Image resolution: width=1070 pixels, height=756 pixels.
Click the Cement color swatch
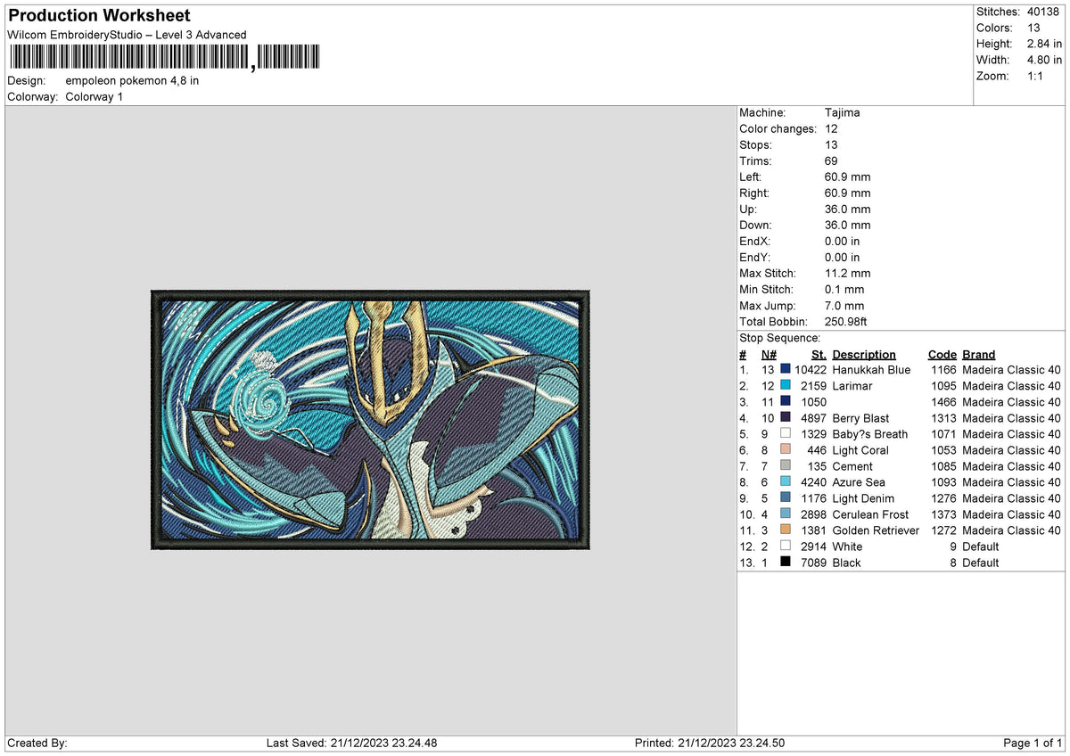(785, 466)
